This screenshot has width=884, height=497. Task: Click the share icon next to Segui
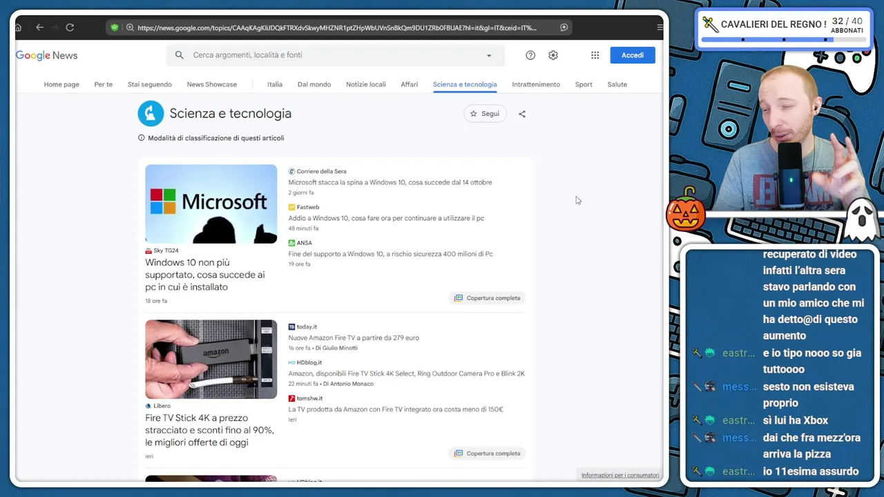[522, 114]
